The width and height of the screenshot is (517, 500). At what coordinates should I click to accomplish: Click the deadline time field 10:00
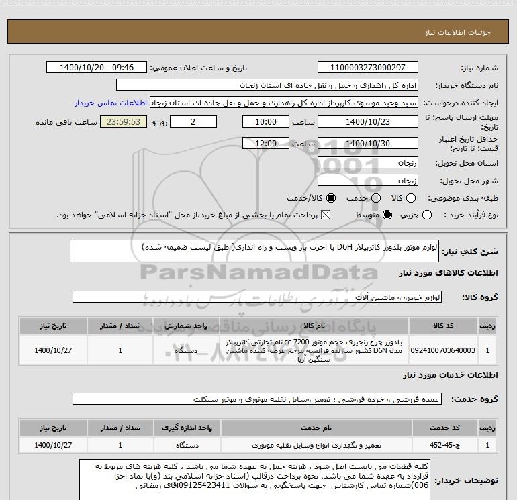[x=266, y=122]
